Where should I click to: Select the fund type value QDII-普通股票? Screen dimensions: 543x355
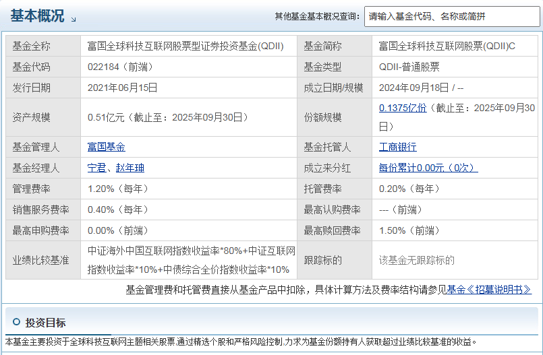pyautogui.click(x=409, y=67)
